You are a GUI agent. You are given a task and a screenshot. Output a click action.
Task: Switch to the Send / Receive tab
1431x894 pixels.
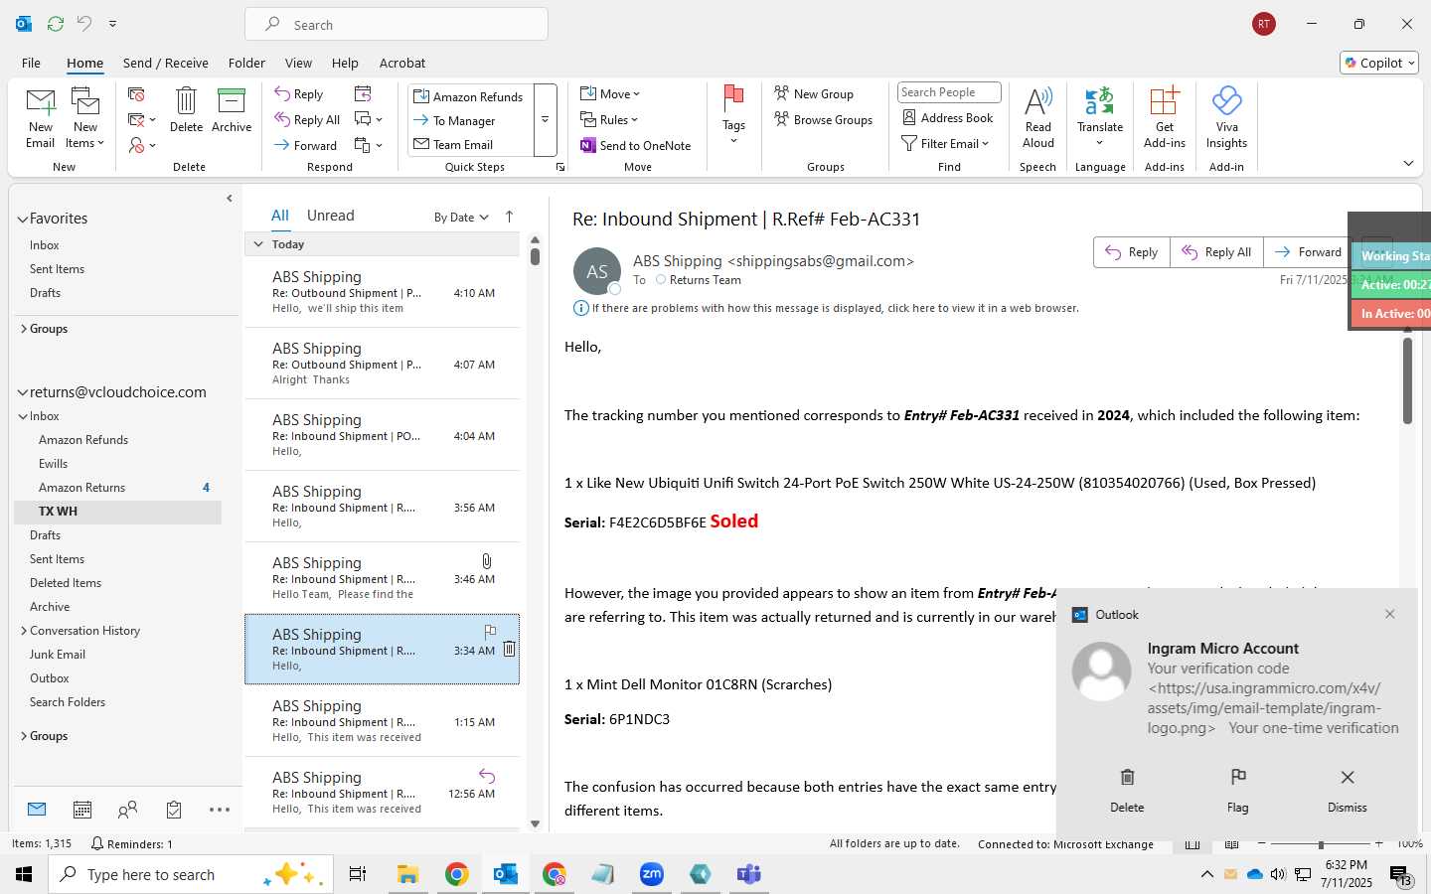point(166,63)
